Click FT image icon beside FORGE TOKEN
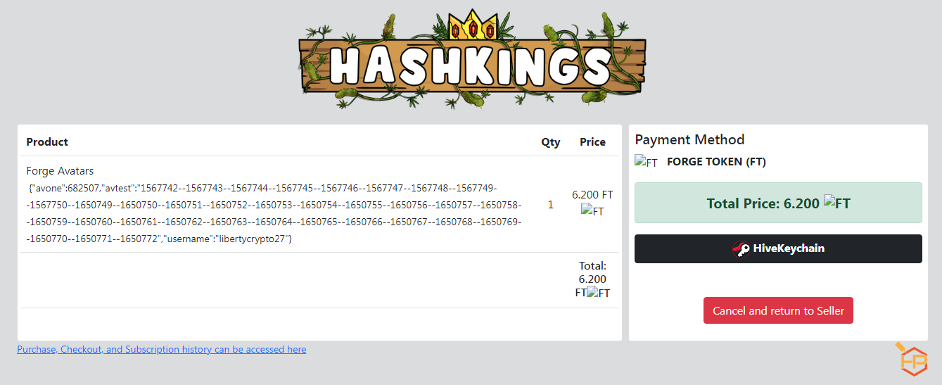 (x=646, y=162)
